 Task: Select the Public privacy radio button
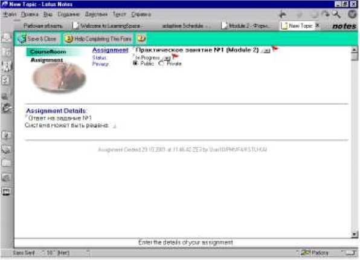click(x=135, y=63)
